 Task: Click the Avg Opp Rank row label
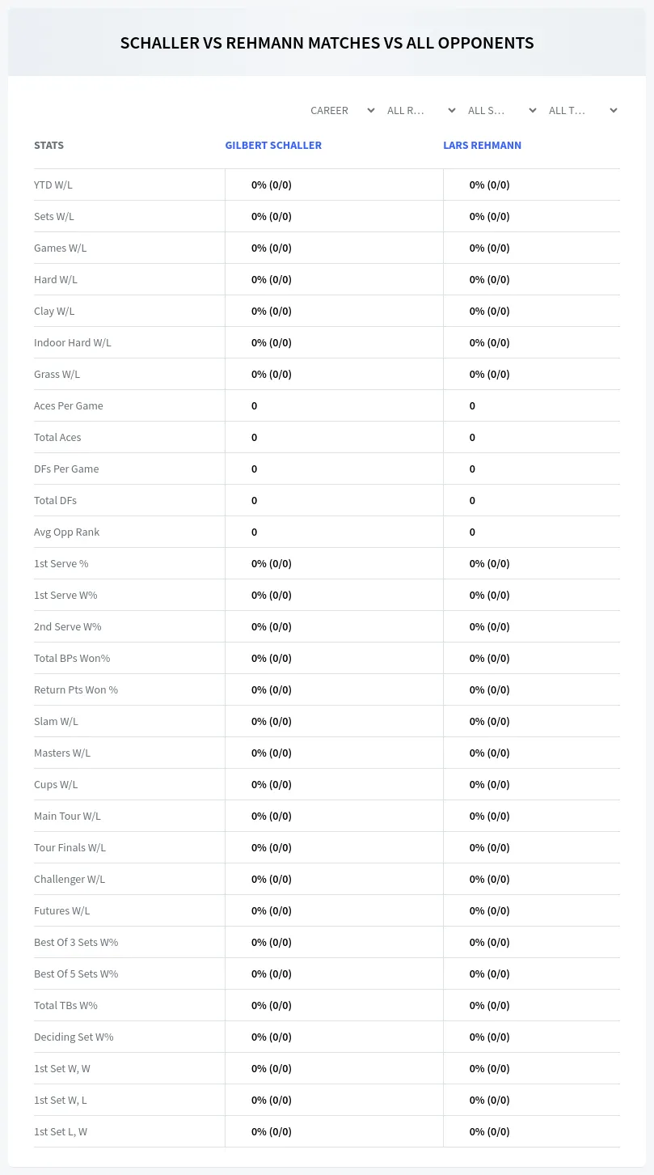click(67, 532)
